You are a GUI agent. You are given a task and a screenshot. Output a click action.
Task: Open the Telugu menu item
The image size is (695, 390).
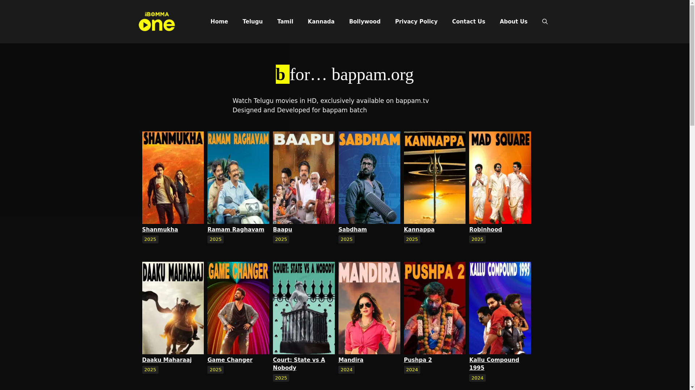click(x=252, y=22)
